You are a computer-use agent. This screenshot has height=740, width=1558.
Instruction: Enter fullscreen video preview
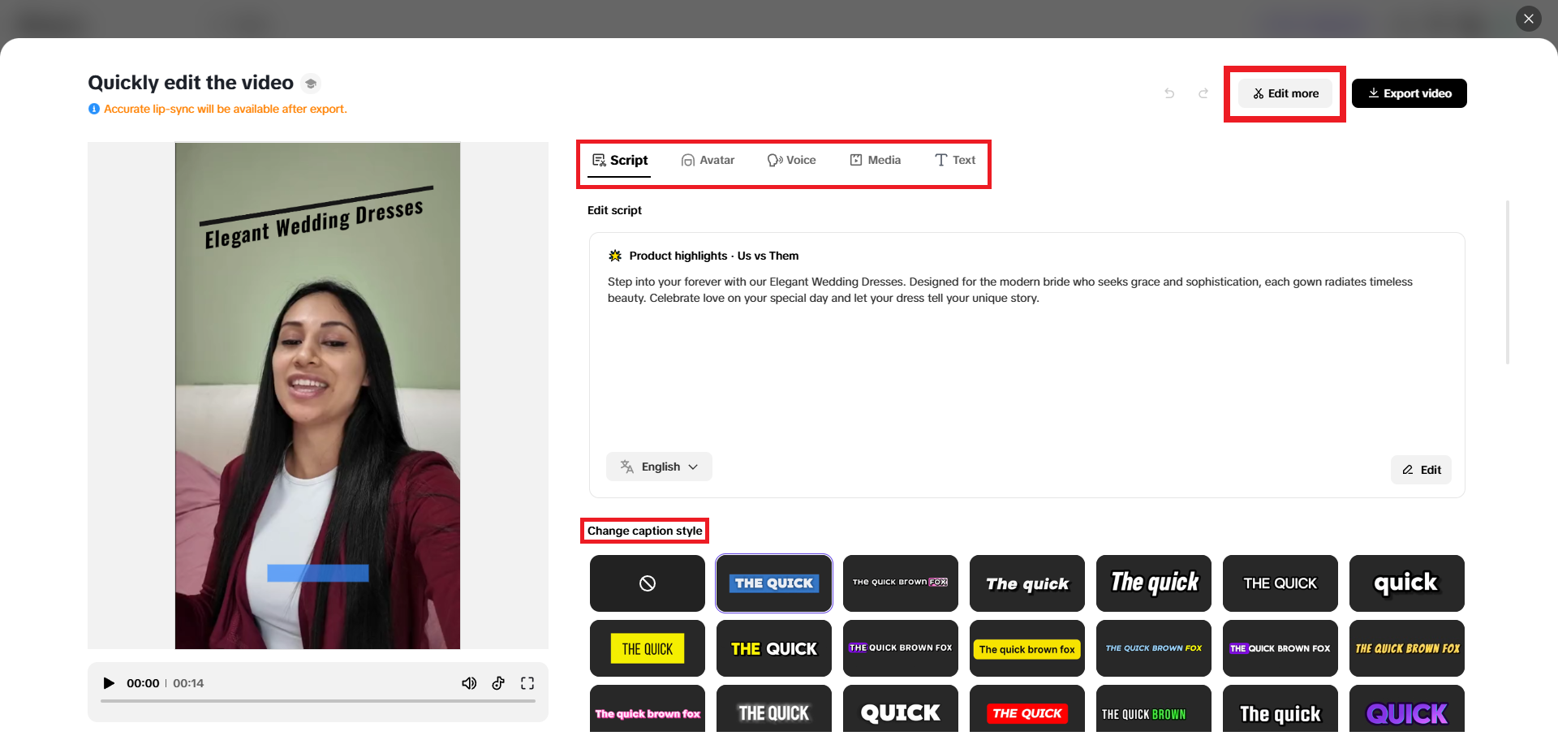click(527, 683)
